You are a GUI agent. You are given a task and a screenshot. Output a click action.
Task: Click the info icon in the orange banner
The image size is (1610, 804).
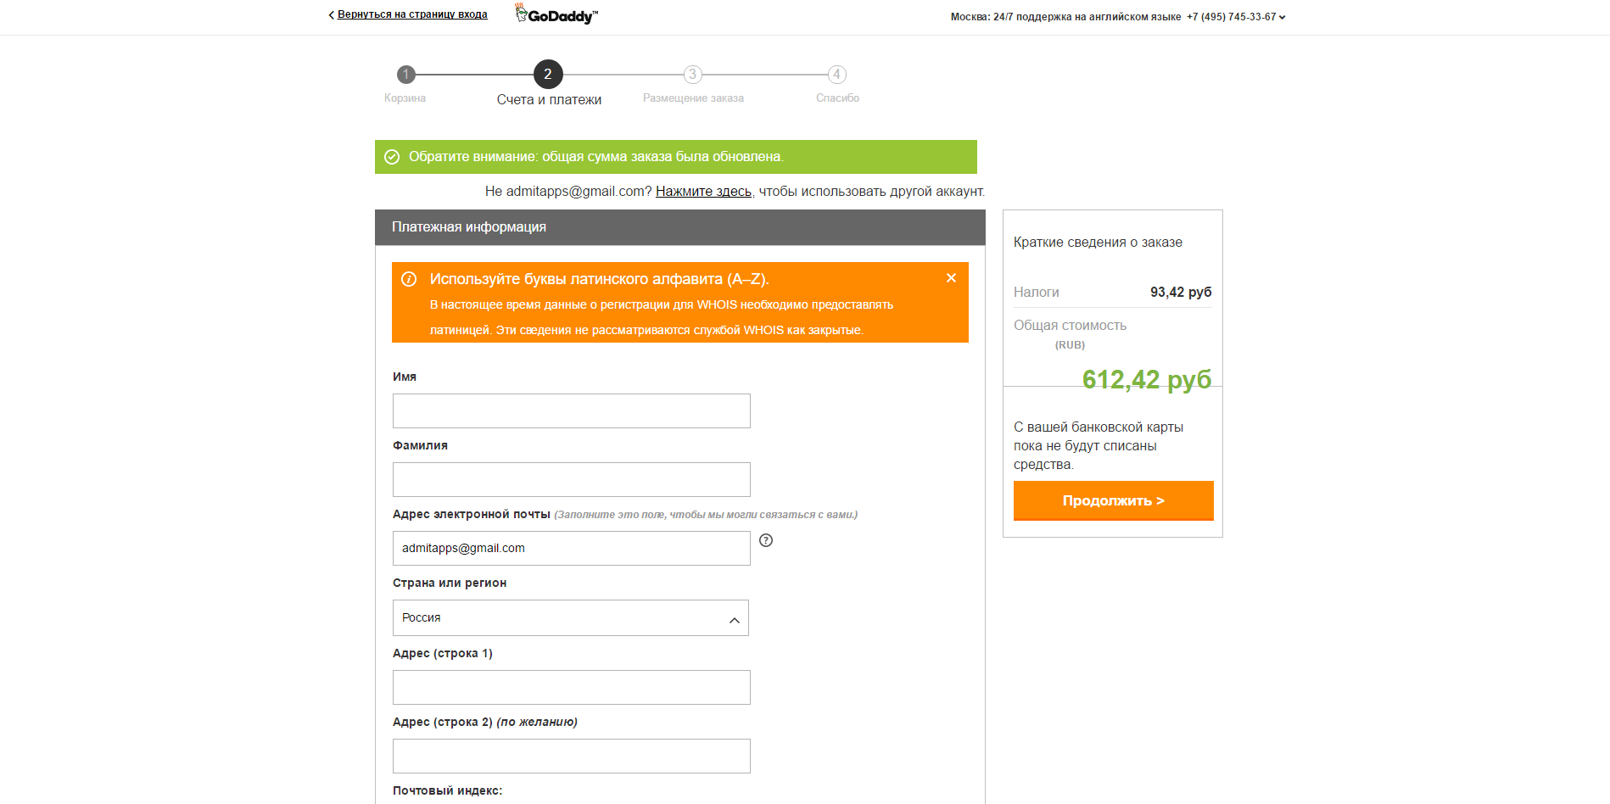(411, 278)
